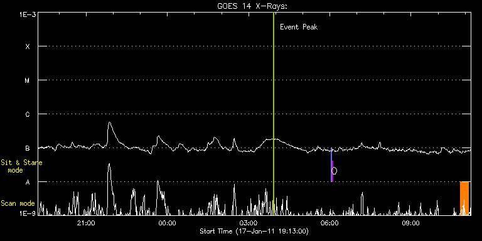482x241 pixels.
Task: Click the X flare class axis label
Action: point(28,46)
